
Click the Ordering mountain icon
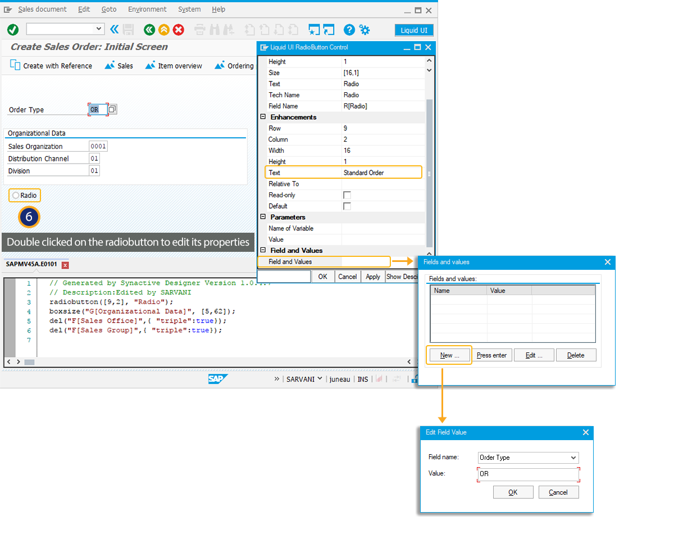click(220, 66)
